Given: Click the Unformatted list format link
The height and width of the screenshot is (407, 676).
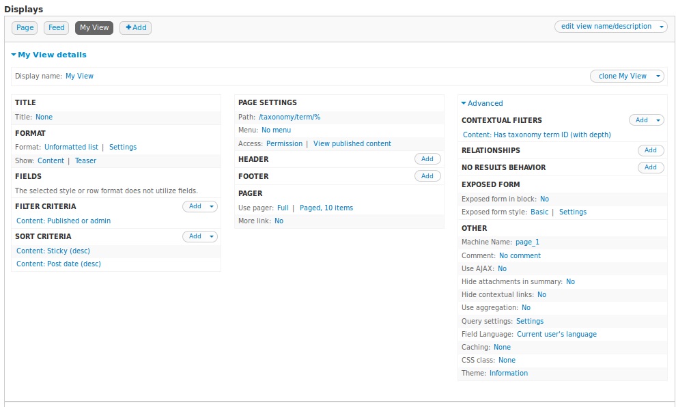Looking at the screenshot, I should [71, 148].
